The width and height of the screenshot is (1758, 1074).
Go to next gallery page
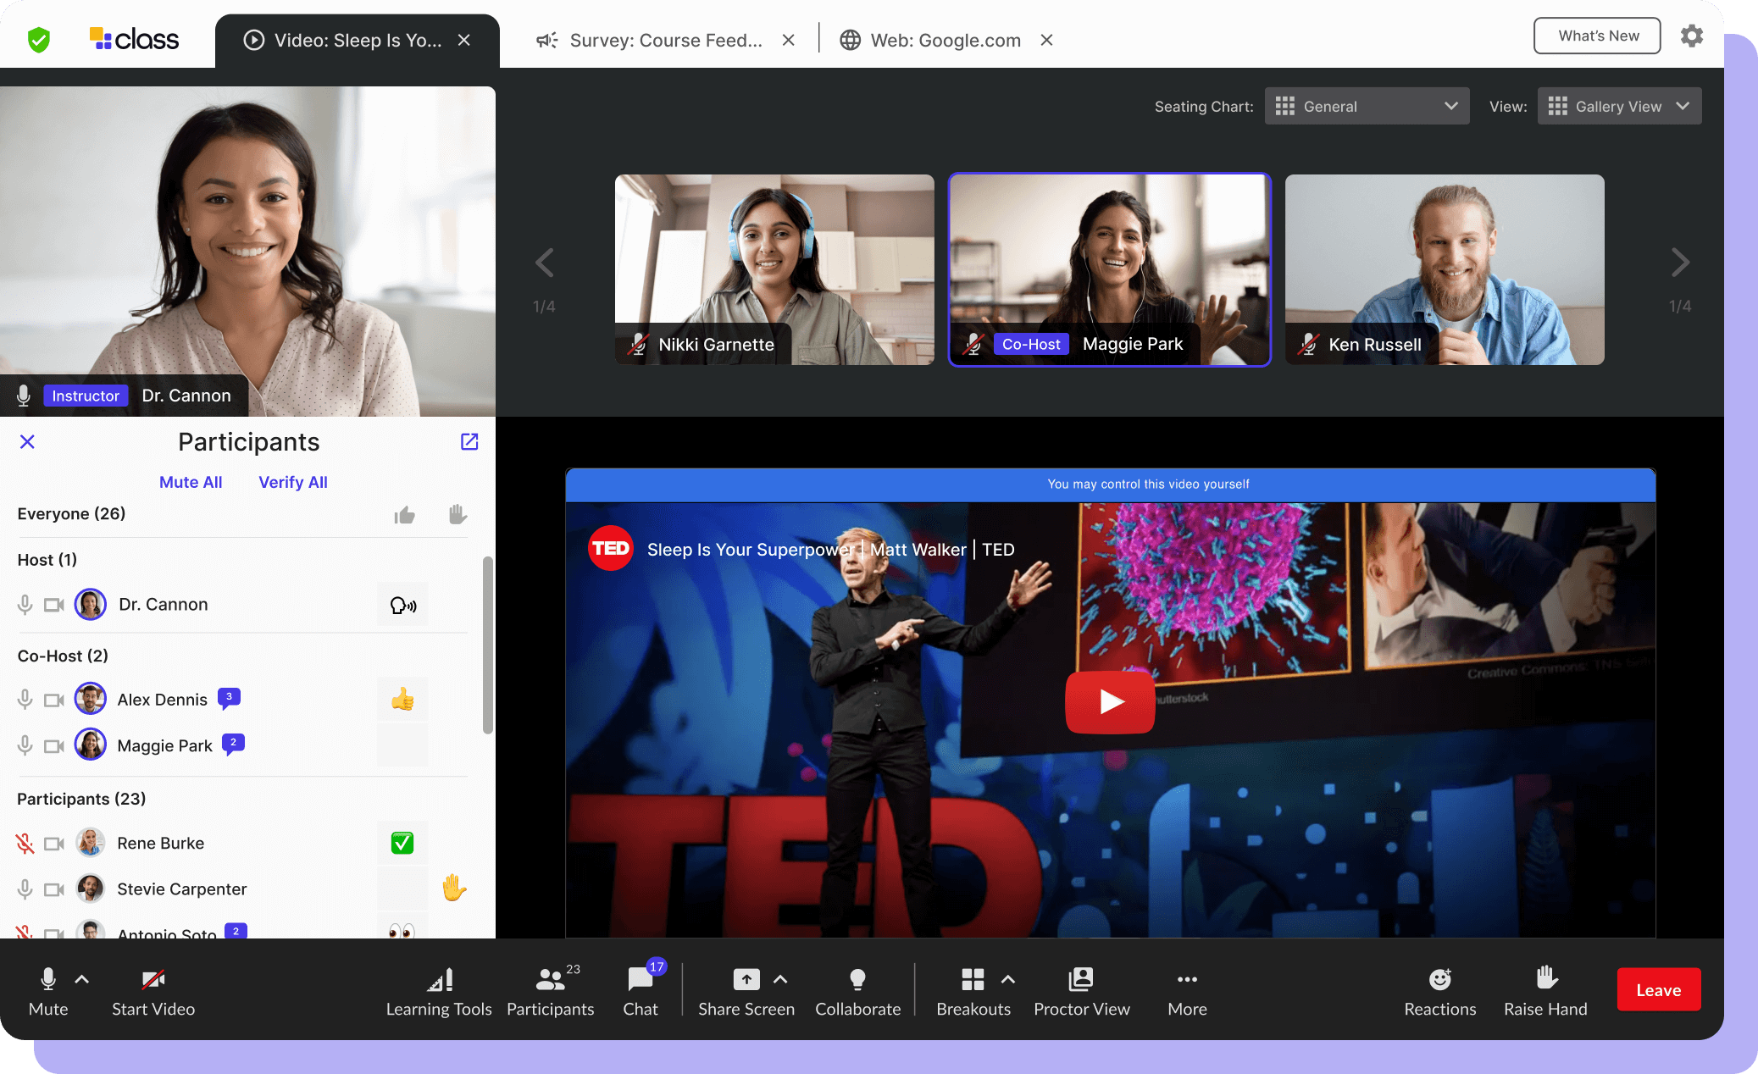pyautogui.click(x=1680, y=263)
